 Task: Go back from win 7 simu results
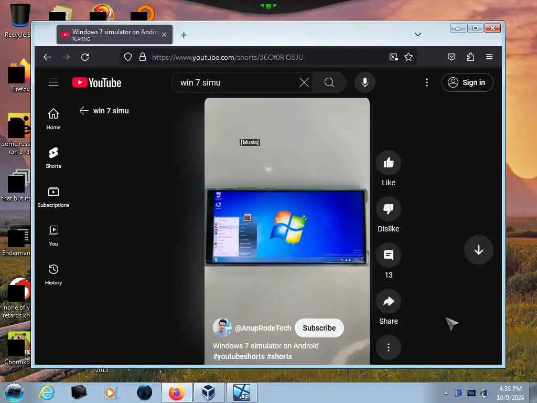[x=84, y=110]
